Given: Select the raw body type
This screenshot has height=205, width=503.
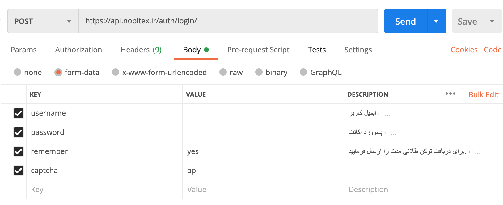Looking at the screenshot, I should (x=223, y=72).
